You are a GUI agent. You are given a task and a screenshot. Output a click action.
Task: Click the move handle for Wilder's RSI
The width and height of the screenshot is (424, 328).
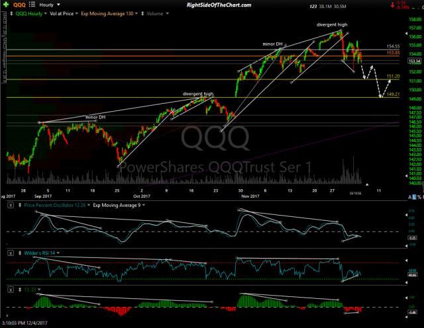point(20,253)
